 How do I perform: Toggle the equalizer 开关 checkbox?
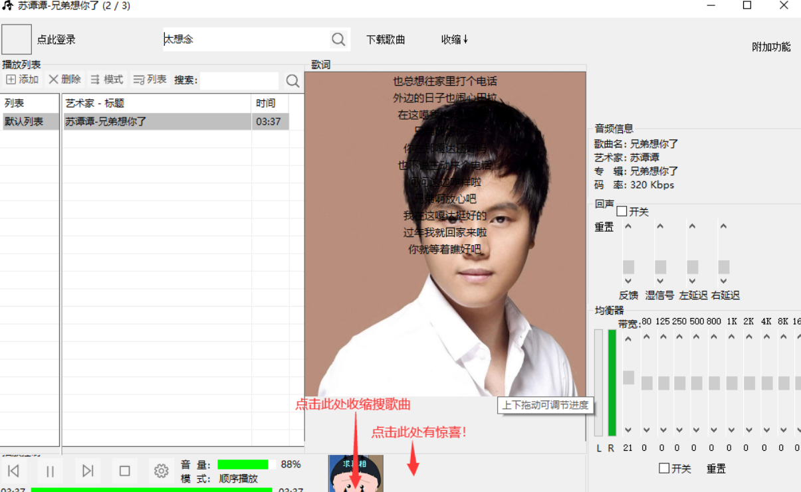(x=664, y=468)
